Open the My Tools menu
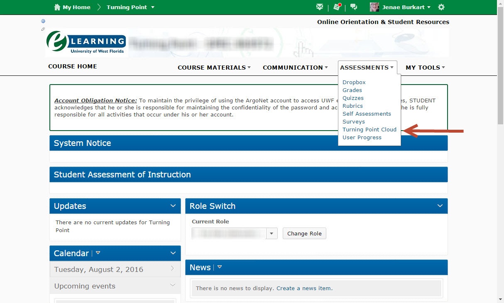 [425, 68]
